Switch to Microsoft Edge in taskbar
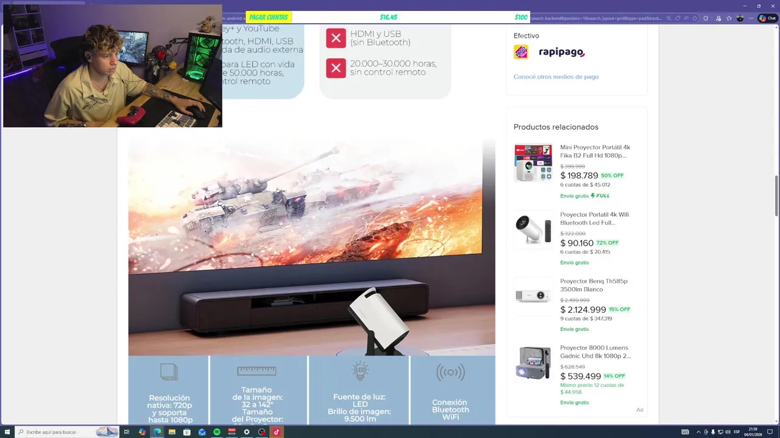 point(157,432)
